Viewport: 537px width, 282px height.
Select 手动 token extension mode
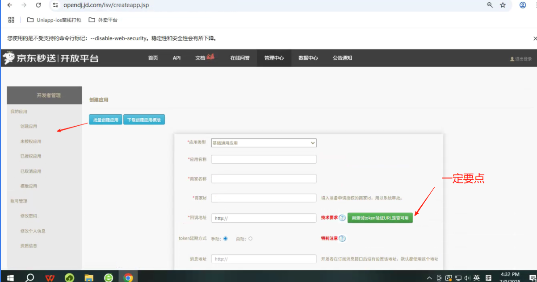click(x=225, y=239)
